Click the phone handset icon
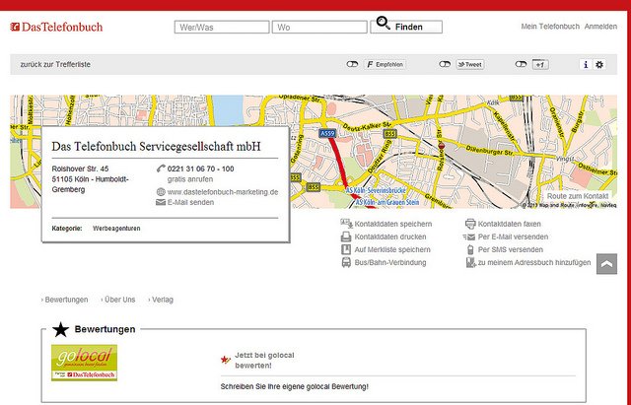 [x=161, y=169]
